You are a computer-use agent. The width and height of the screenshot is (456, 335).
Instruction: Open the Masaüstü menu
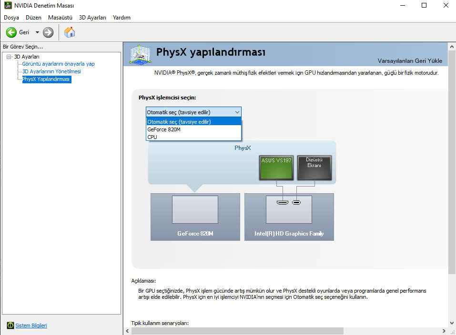(60, 18)
